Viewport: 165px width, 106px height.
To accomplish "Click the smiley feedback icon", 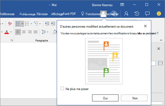I will [159, 14].
